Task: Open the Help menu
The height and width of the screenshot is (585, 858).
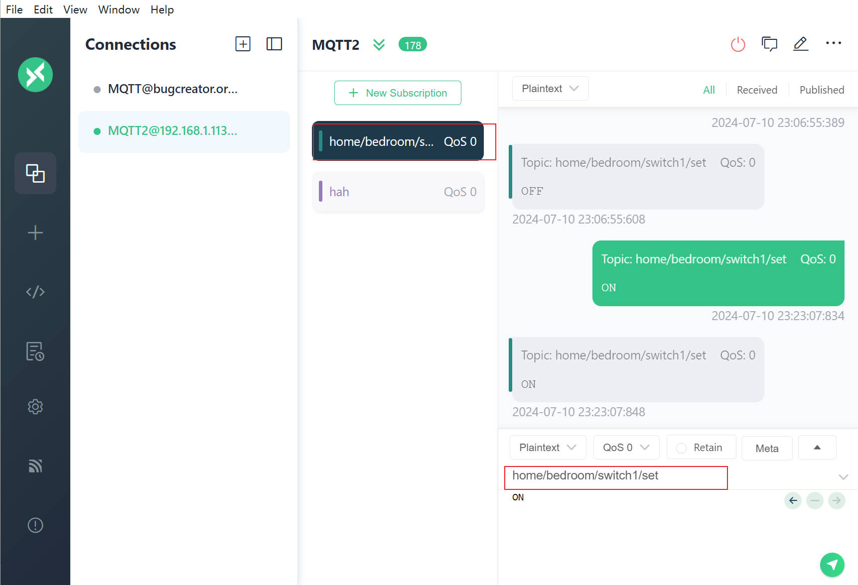Action: pyautogui.click(x=162, y=9)
